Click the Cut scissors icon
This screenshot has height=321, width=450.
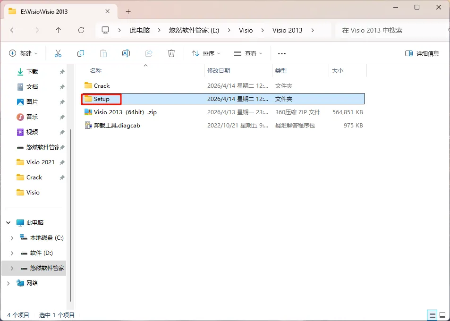(58, 53)
